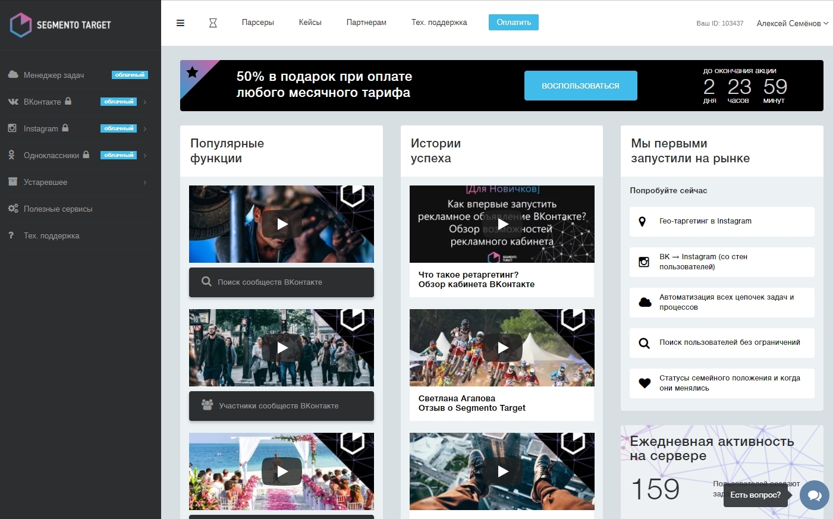
Task: Expand the Одноклассники sidebar section
Action: pos(144,155)
